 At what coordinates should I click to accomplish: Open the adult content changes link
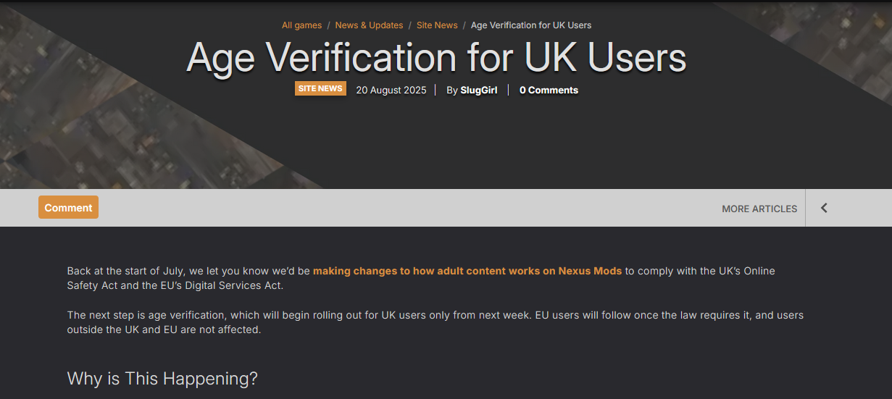coord(467,271)
